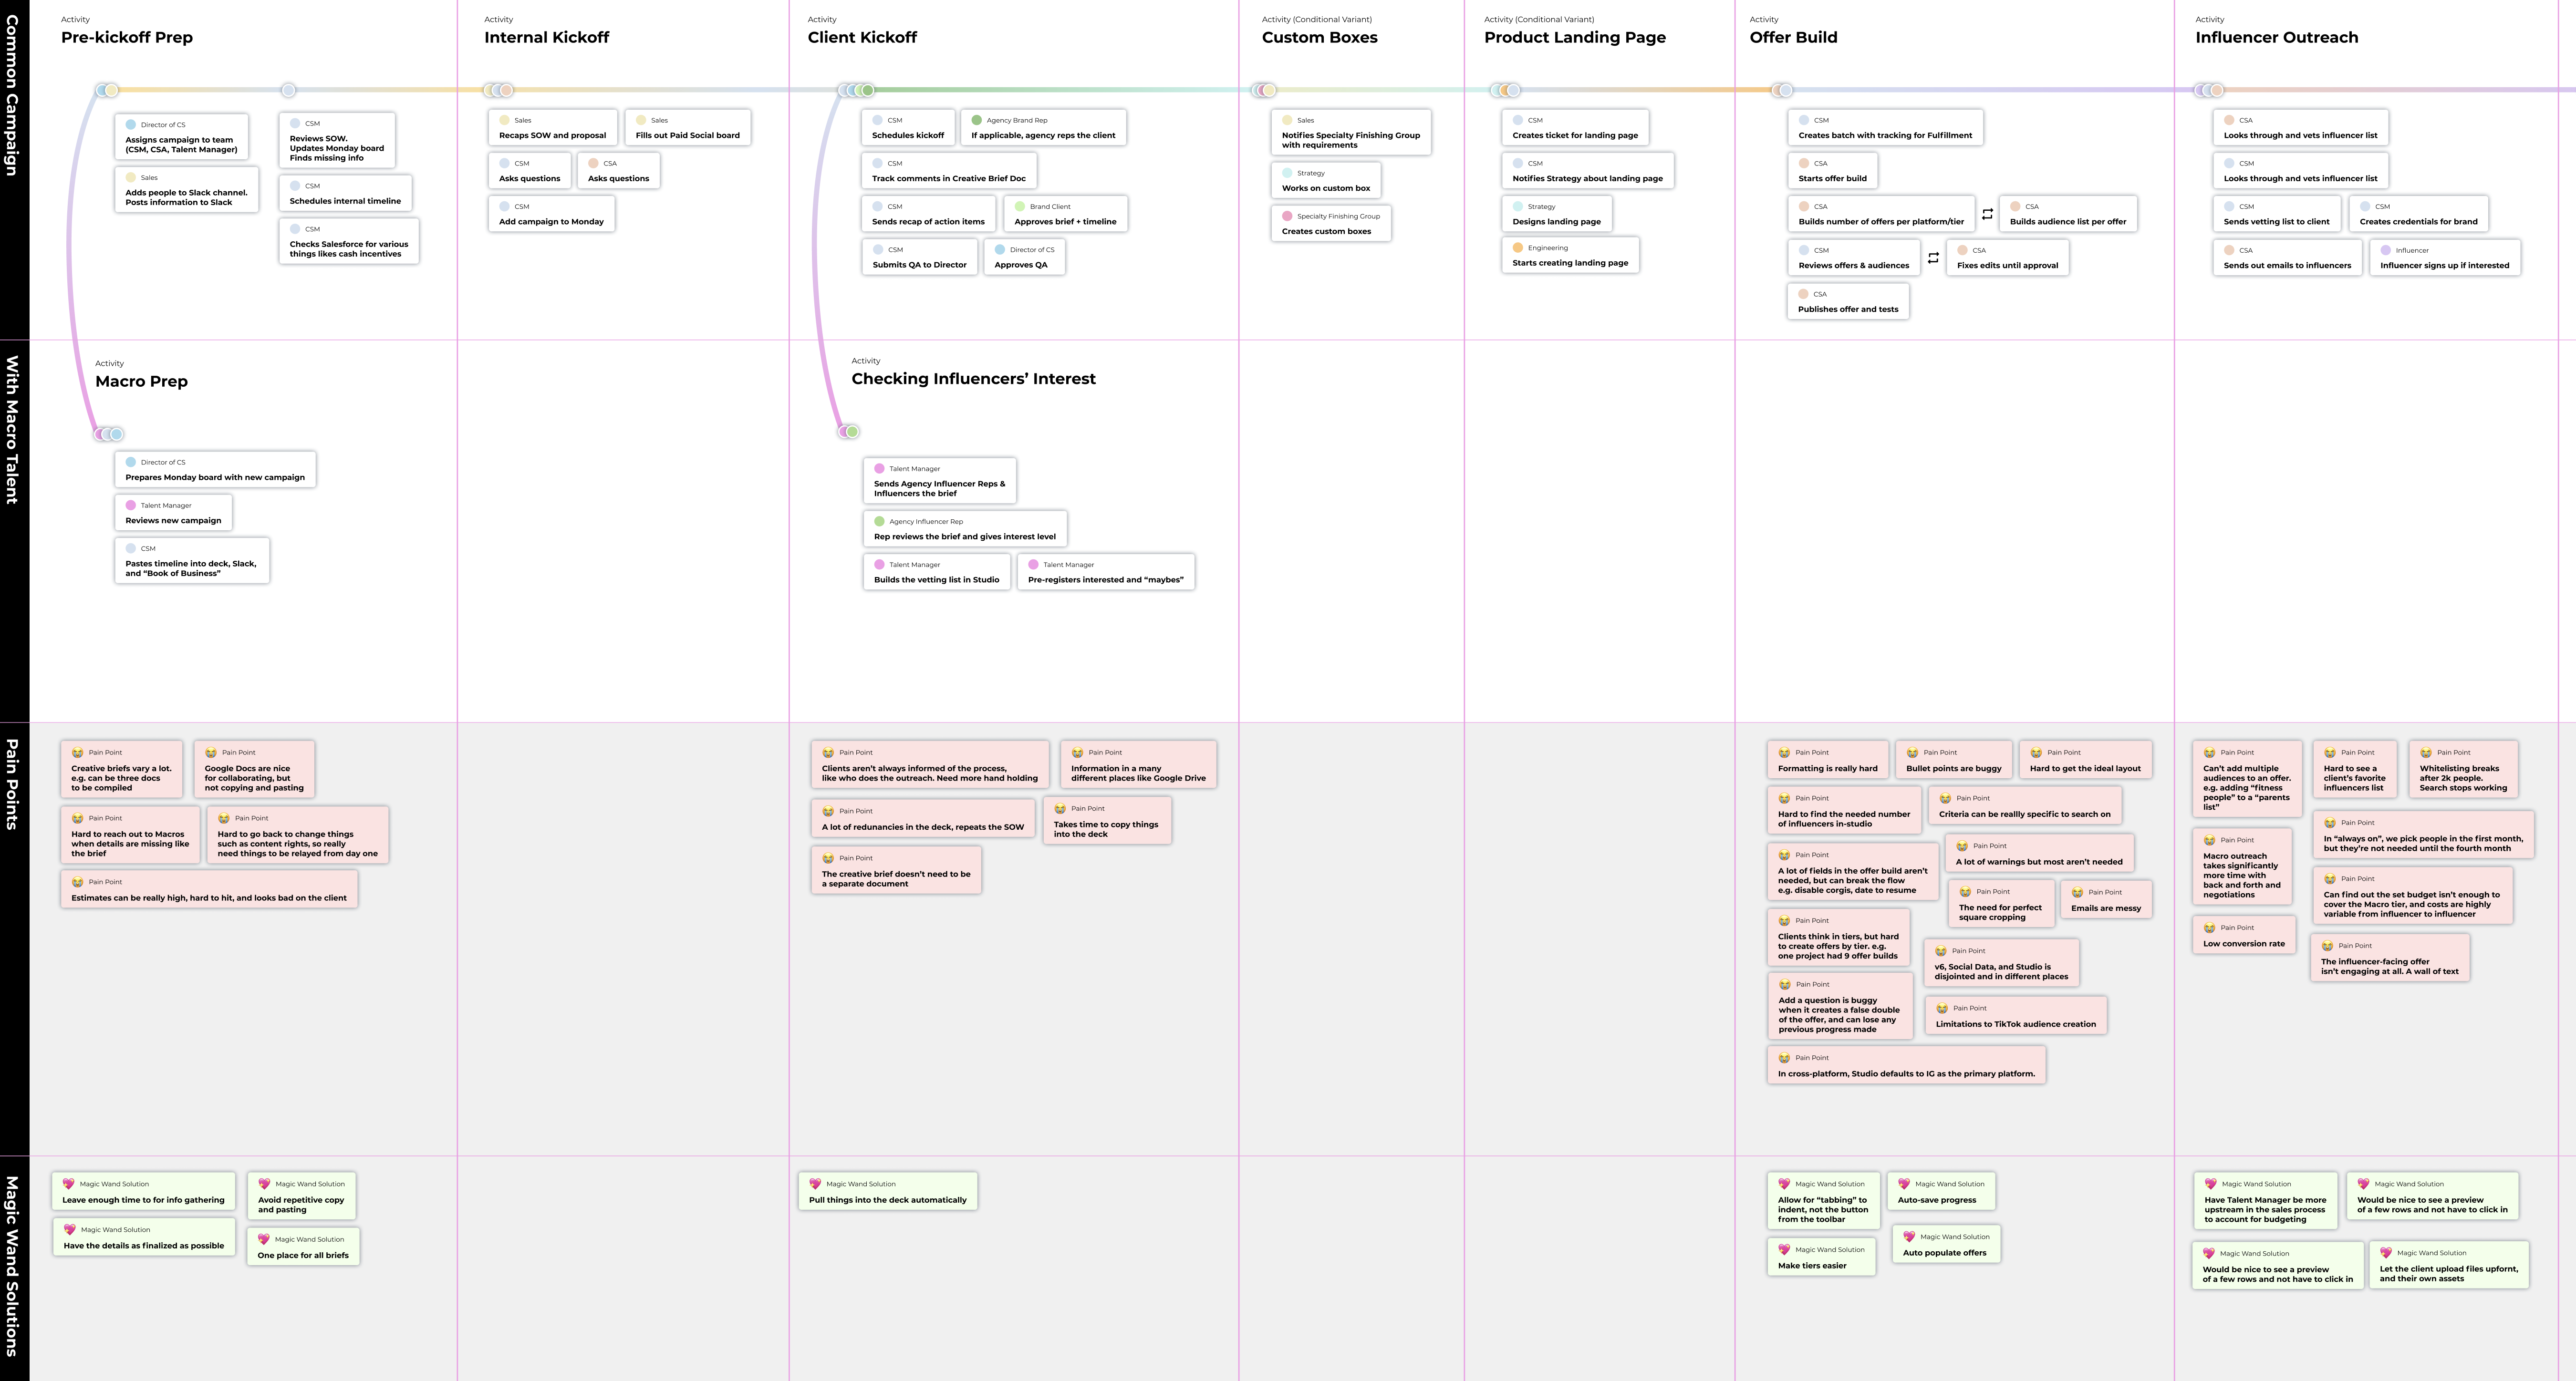Select Custom Boxes timeline marker cluster
This screenshot has height=1381, width=2576.
coord(1264,91)
